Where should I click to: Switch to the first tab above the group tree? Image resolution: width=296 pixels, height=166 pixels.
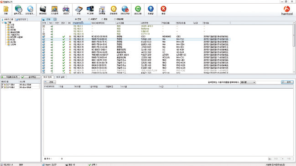point(8,20)
